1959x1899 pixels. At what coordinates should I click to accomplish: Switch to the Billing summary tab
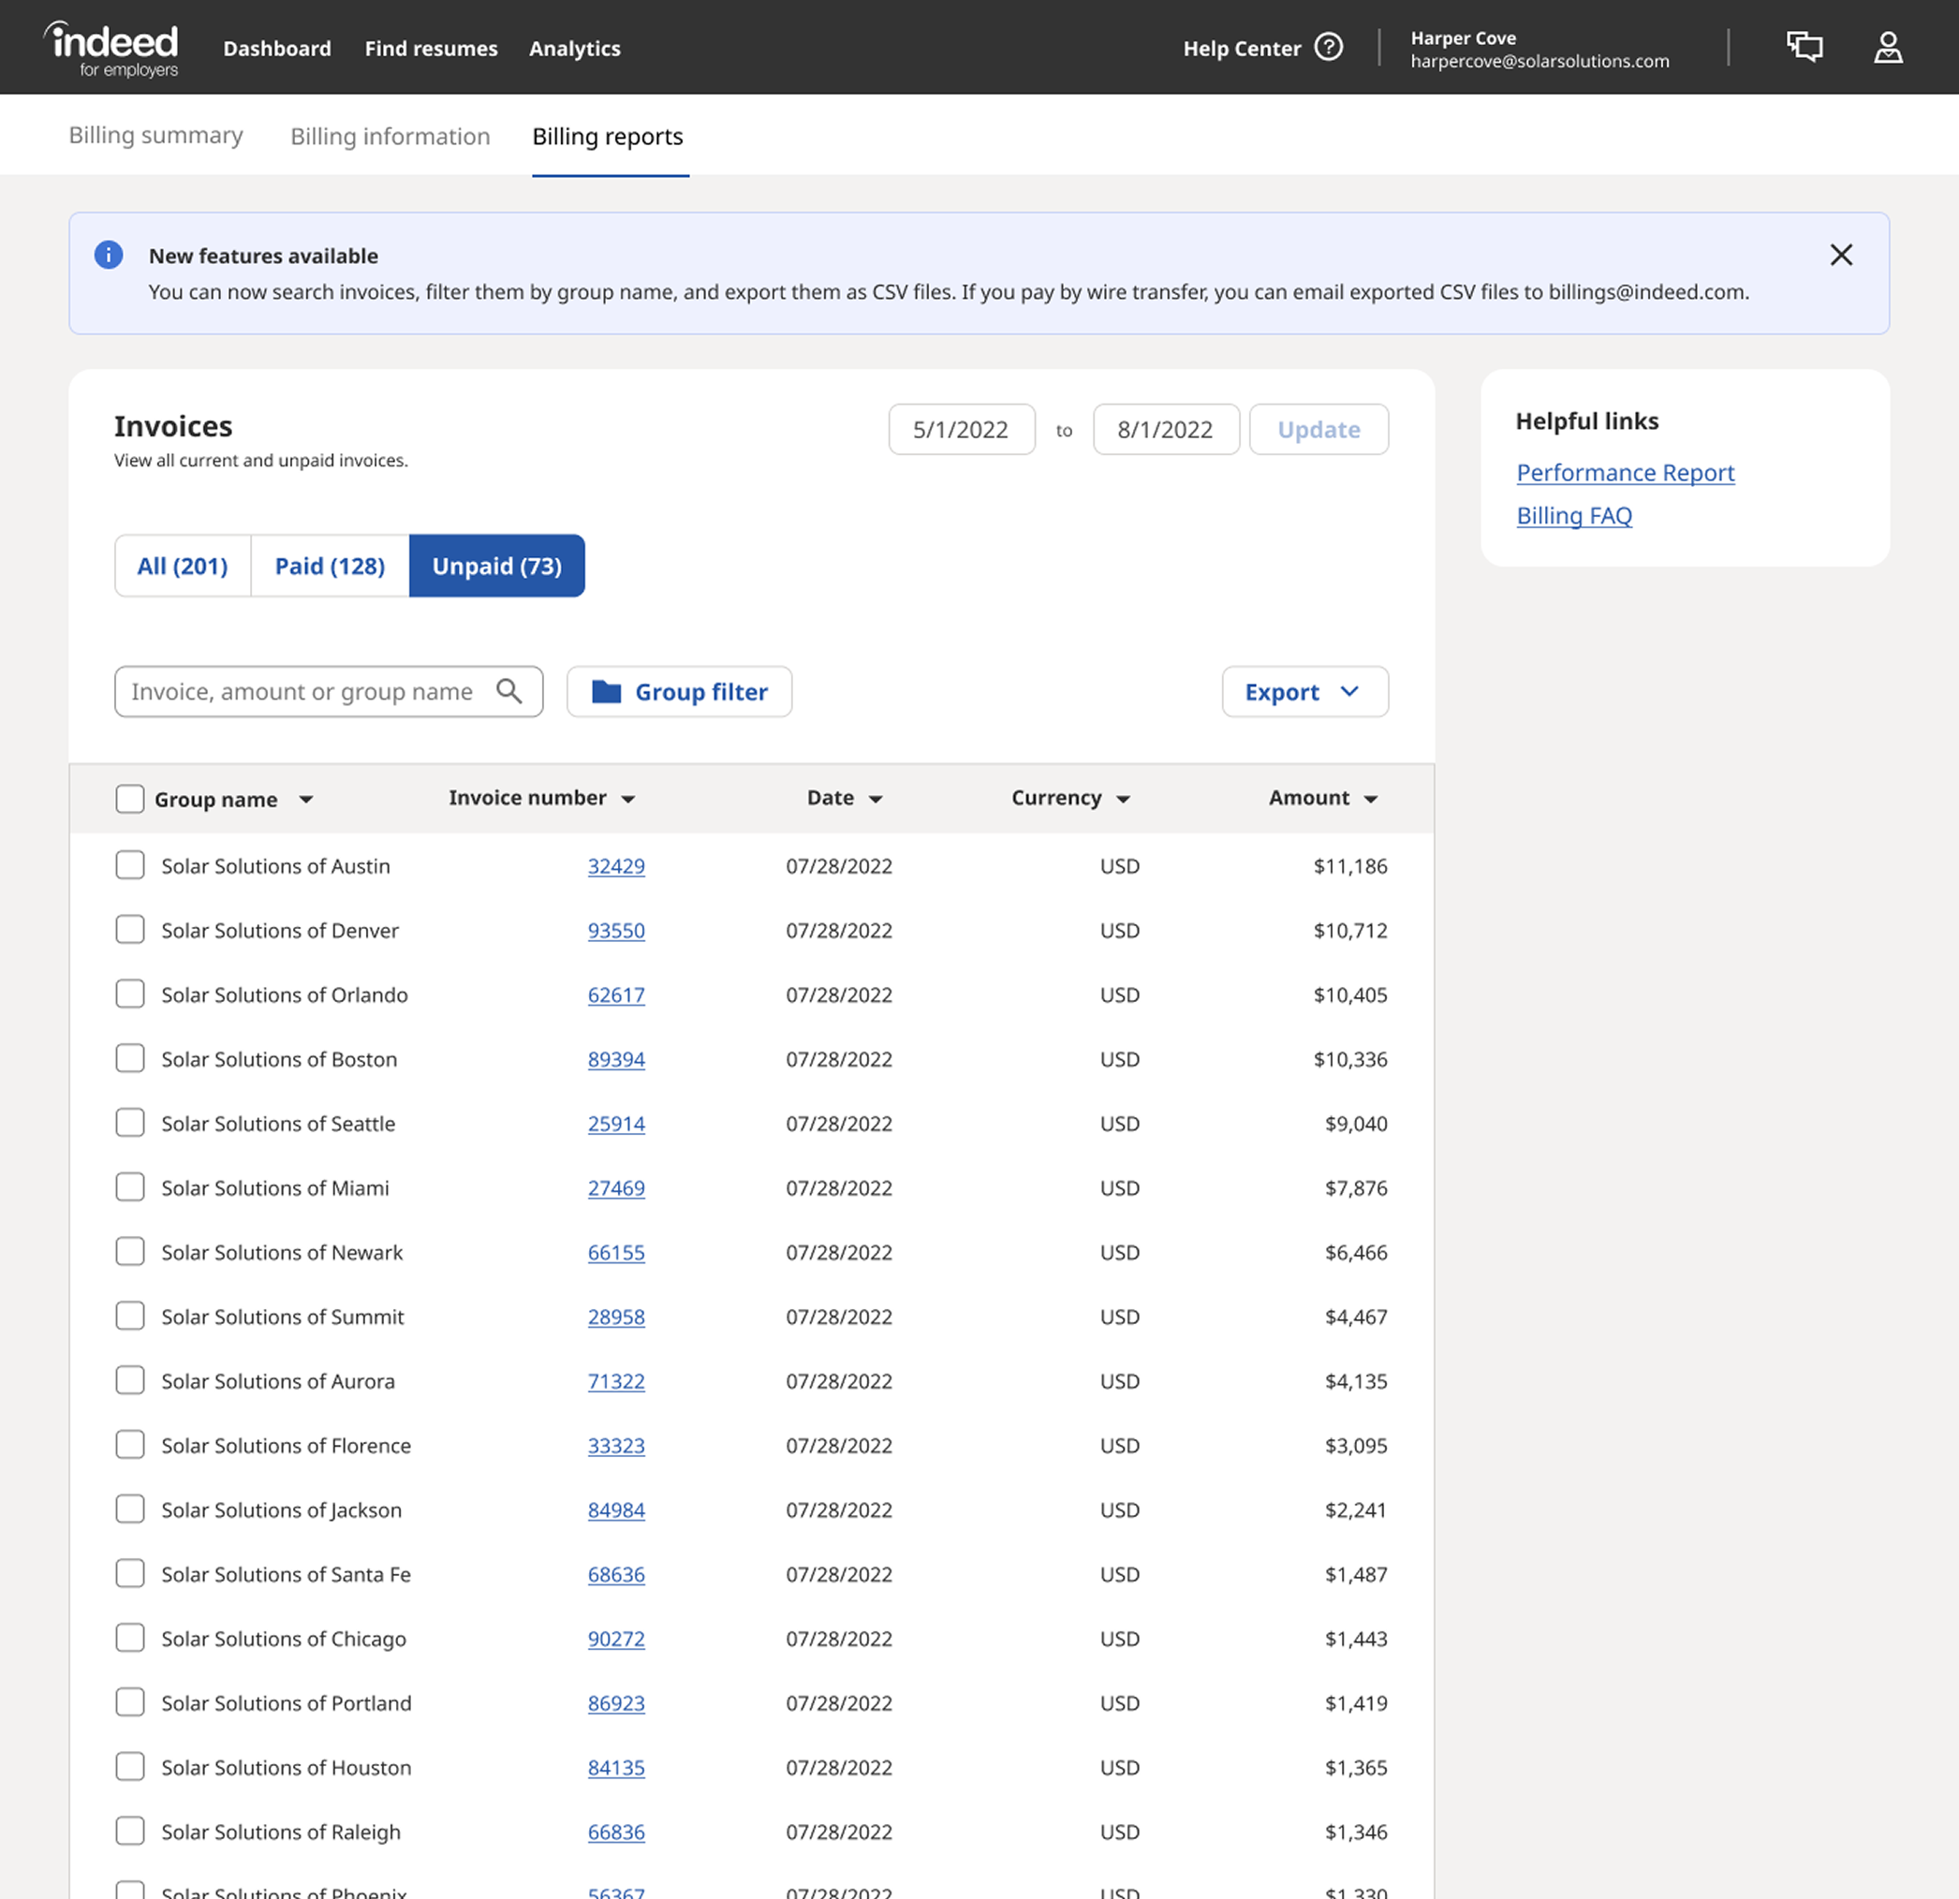point(156,135)
